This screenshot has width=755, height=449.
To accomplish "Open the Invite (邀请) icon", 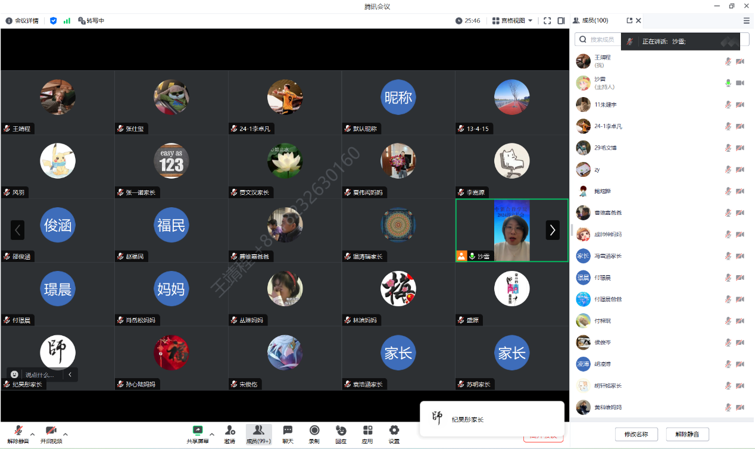I will pyautogui.click(x=229, y=431).
